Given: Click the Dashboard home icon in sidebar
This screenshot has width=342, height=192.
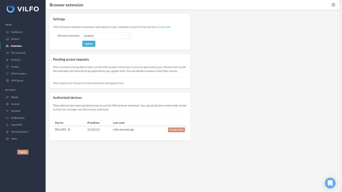Looking at the screenshot, I should click(7, 32).
